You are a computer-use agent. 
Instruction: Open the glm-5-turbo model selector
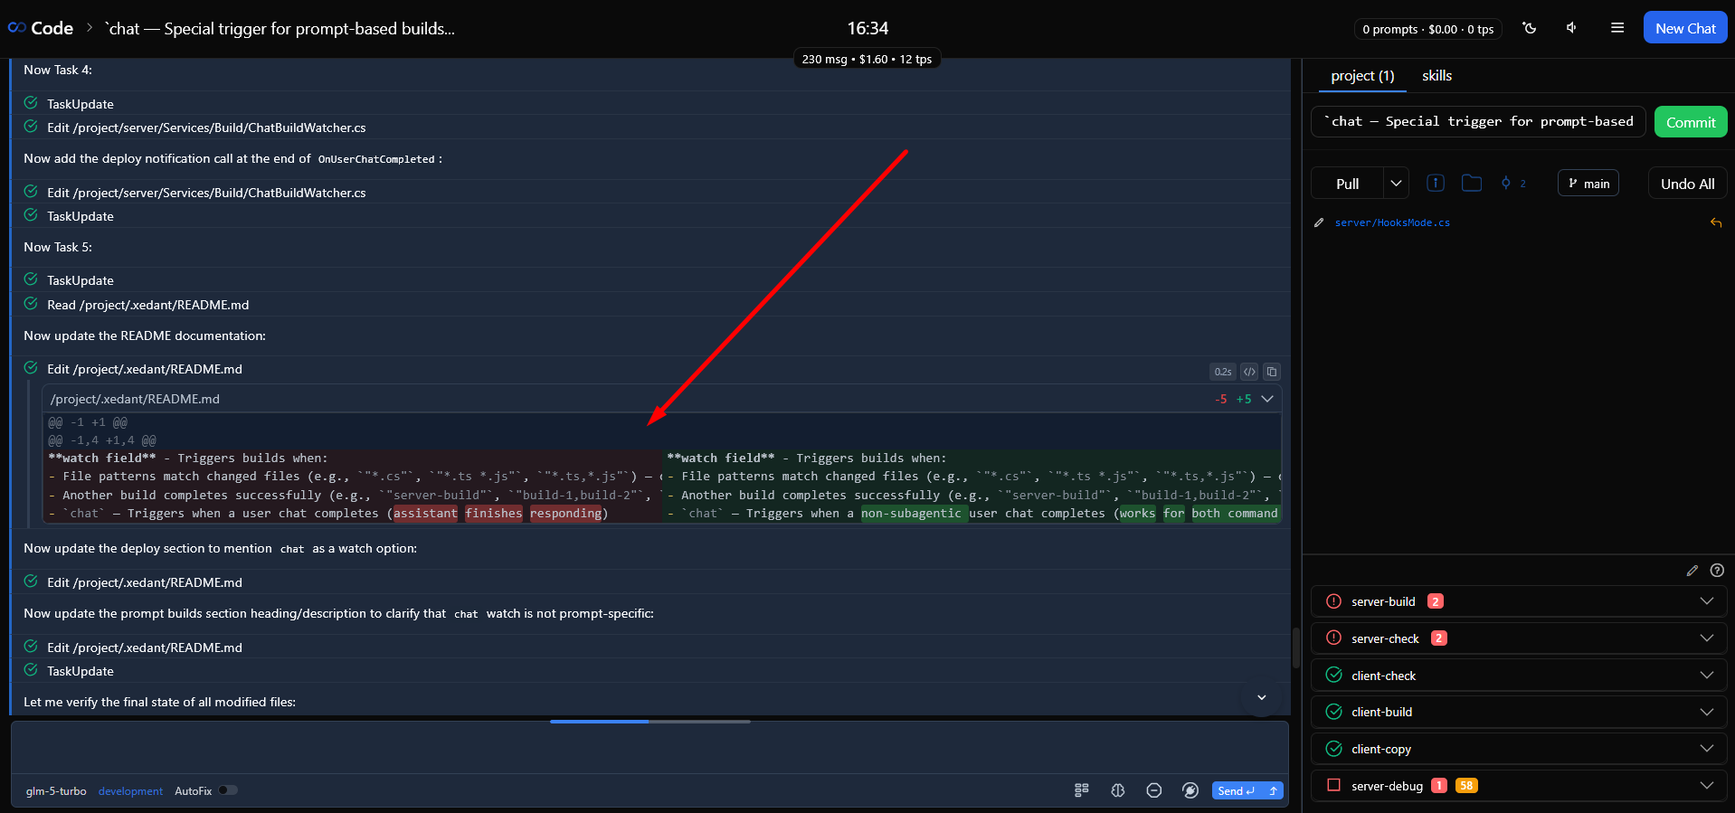click(56, 791)
